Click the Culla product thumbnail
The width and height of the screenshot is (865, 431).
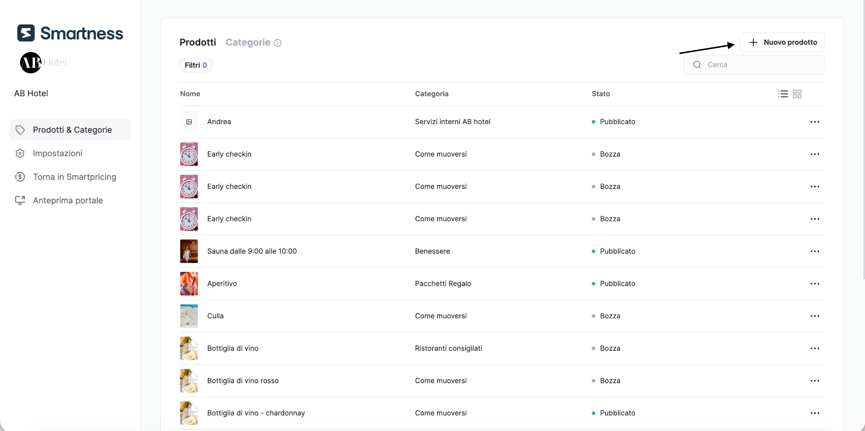(x=189, y=316)
